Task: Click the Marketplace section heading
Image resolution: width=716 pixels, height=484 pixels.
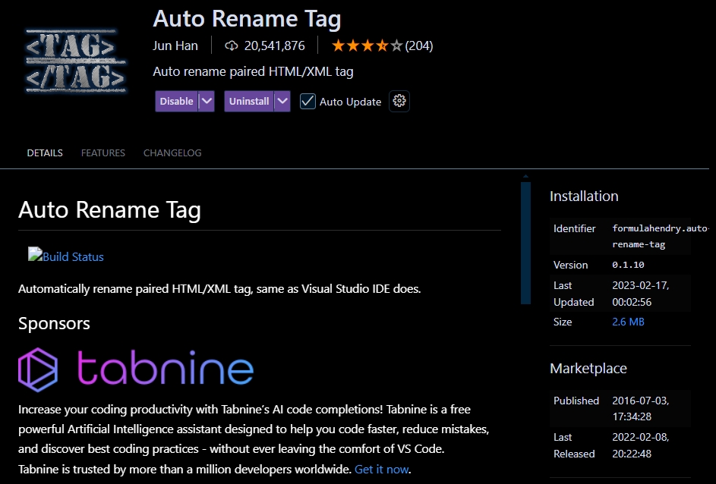Action: point(588,368)
